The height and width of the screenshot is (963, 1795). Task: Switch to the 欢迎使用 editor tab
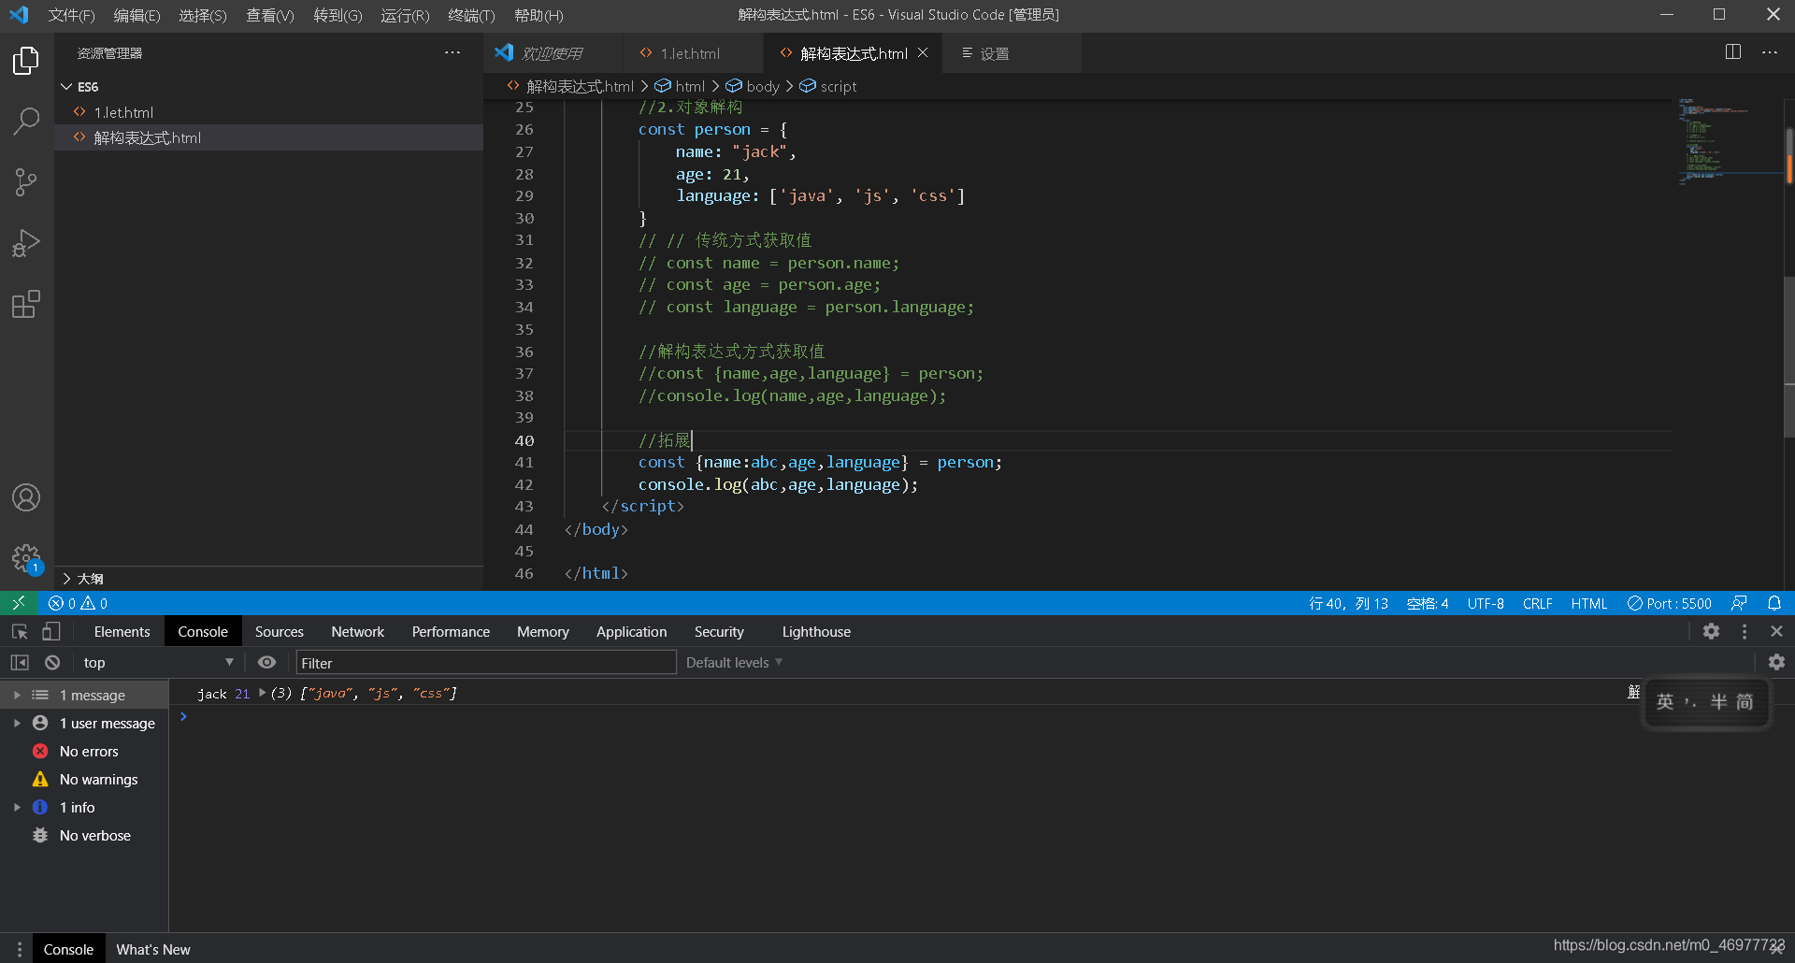[552, 53]
